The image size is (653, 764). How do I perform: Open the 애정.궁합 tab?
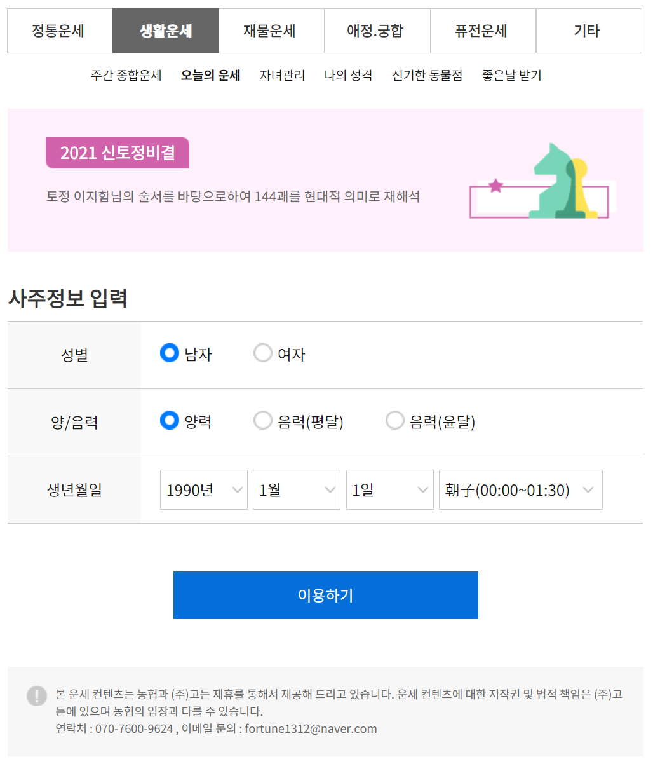[377, 31]
